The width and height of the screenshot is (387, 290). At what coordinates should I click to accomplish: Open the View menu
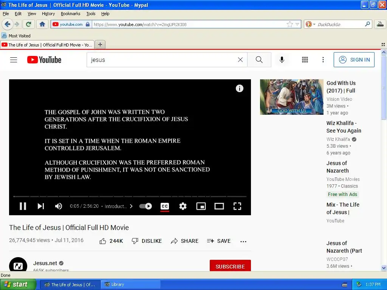[x=32, y=14]
